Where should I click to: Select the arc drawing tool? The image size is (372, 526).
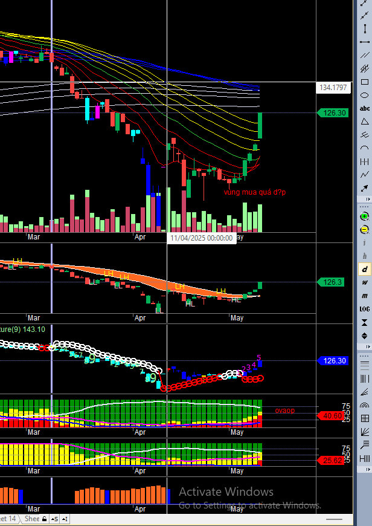coord(365,148)
